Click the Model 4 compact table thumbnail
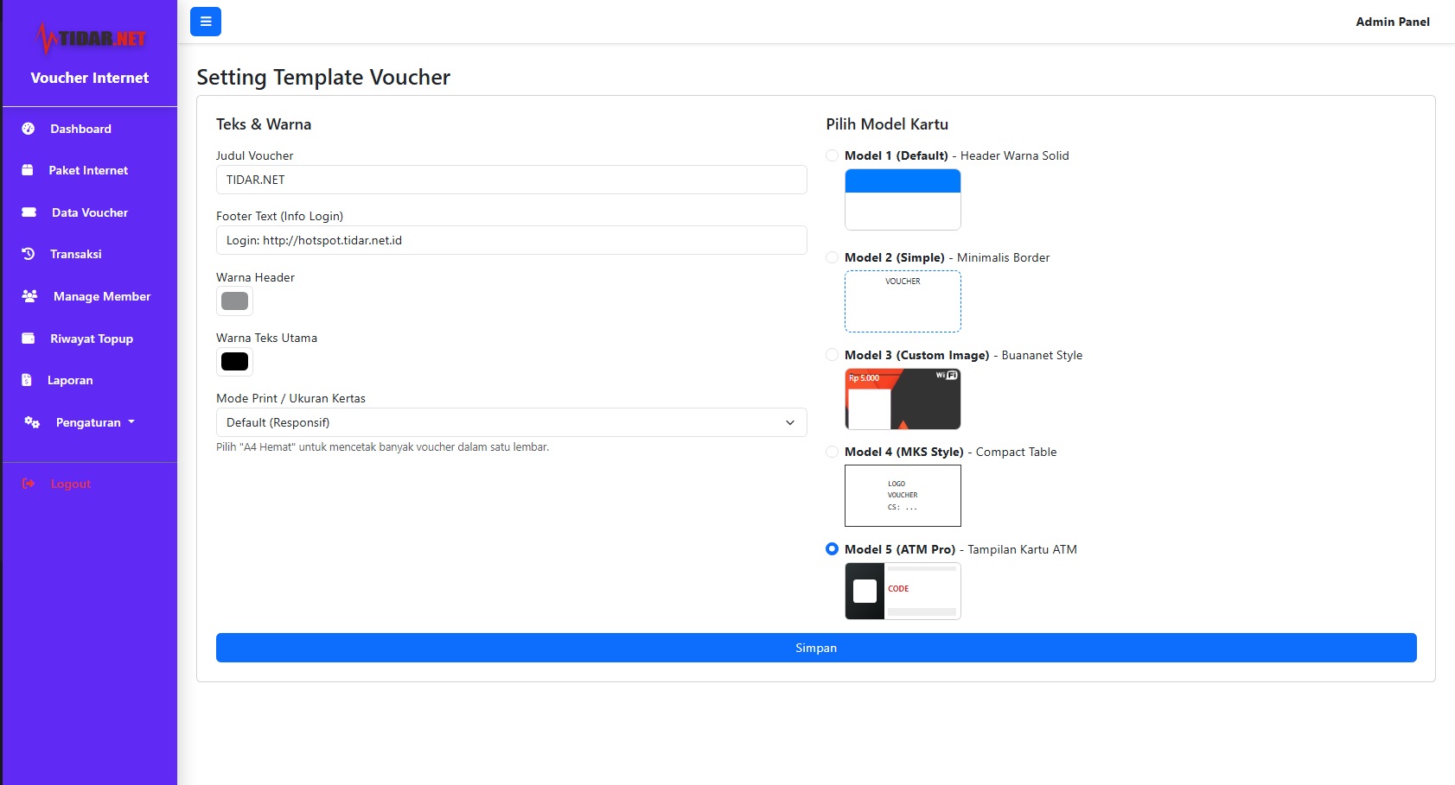Viewport: 1455px width, 785px height. pyautogui.click(x=903, y=496)
